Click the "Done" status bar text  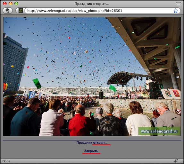click(x=6, y=161)
